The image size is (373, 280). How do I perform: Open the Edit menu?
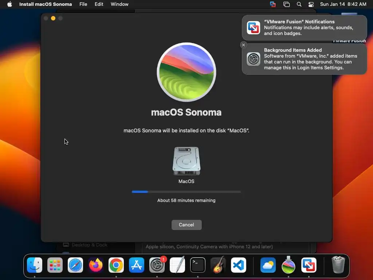(99, 4)
